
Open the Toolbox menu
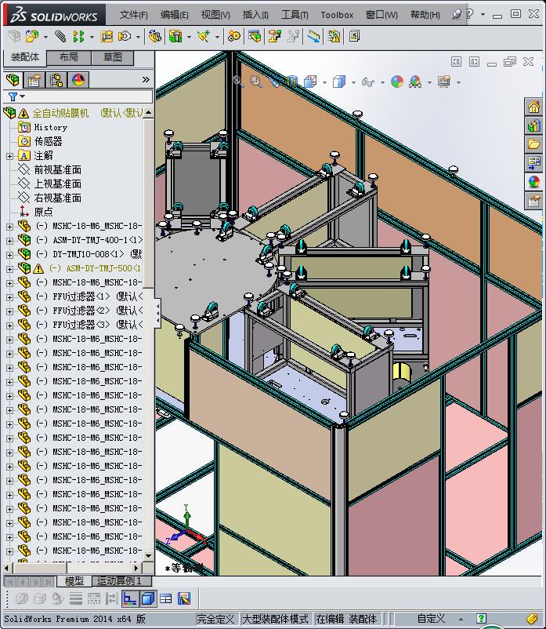[x=337, y=15]
